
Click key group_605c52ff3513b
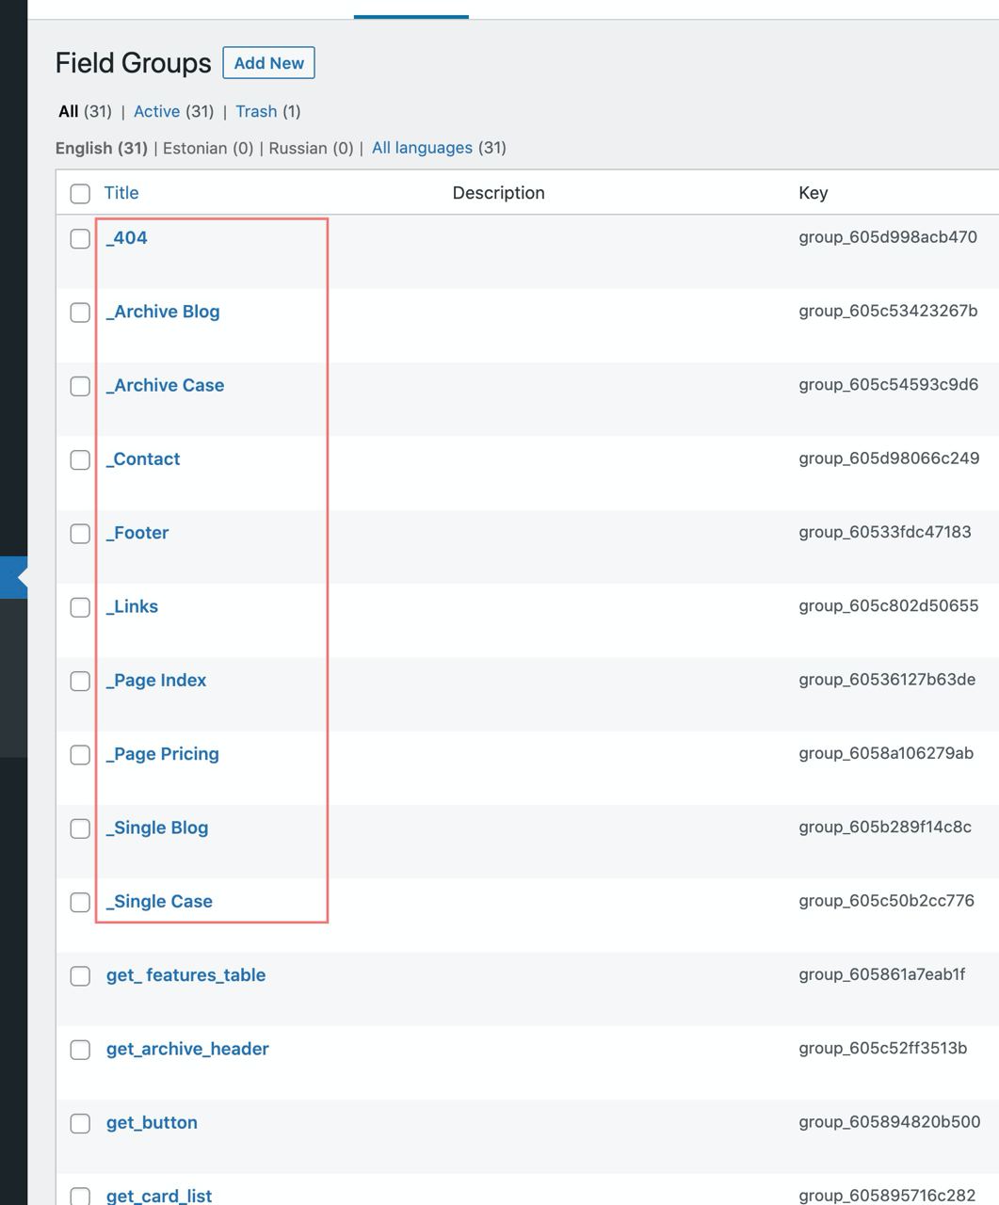[883, 1048]
